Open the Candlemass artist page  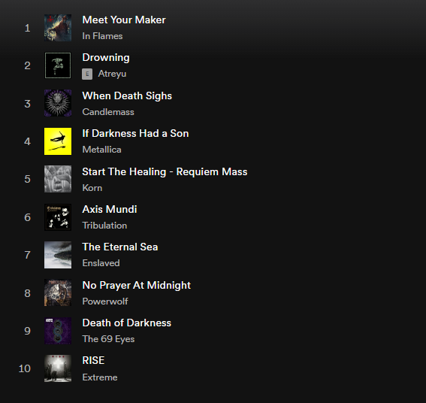coord(108,112)
